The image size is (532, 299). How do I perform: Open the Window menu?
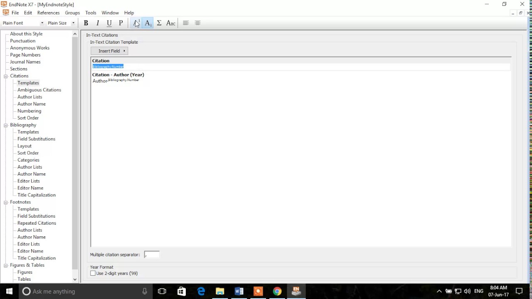click(110, 13)
